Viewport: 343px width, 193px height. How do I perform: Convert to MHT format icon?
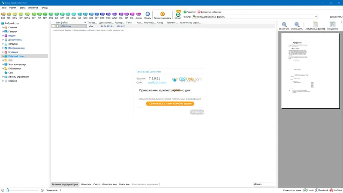[21, 15]
